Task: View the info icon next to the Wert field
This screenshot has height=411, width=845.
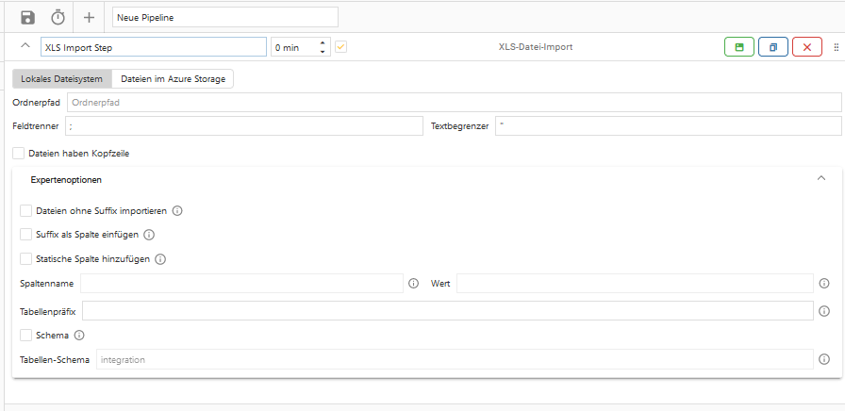Action: pyautogui.click(x=824, y=284)
